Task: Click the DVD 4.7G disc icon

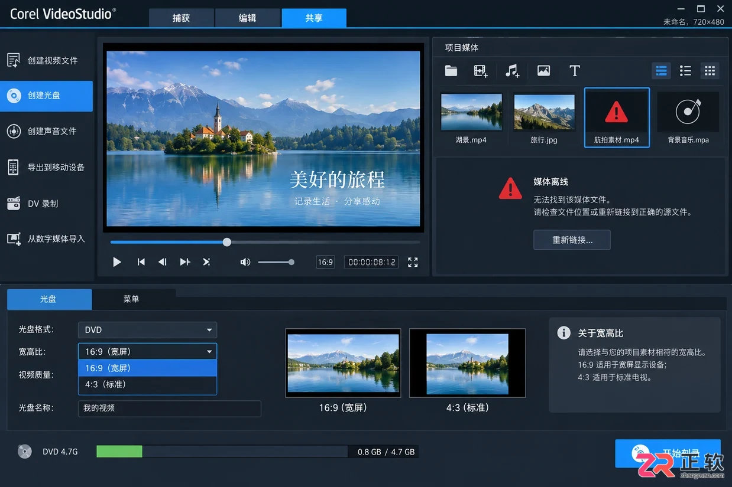Action: point(24,452)
